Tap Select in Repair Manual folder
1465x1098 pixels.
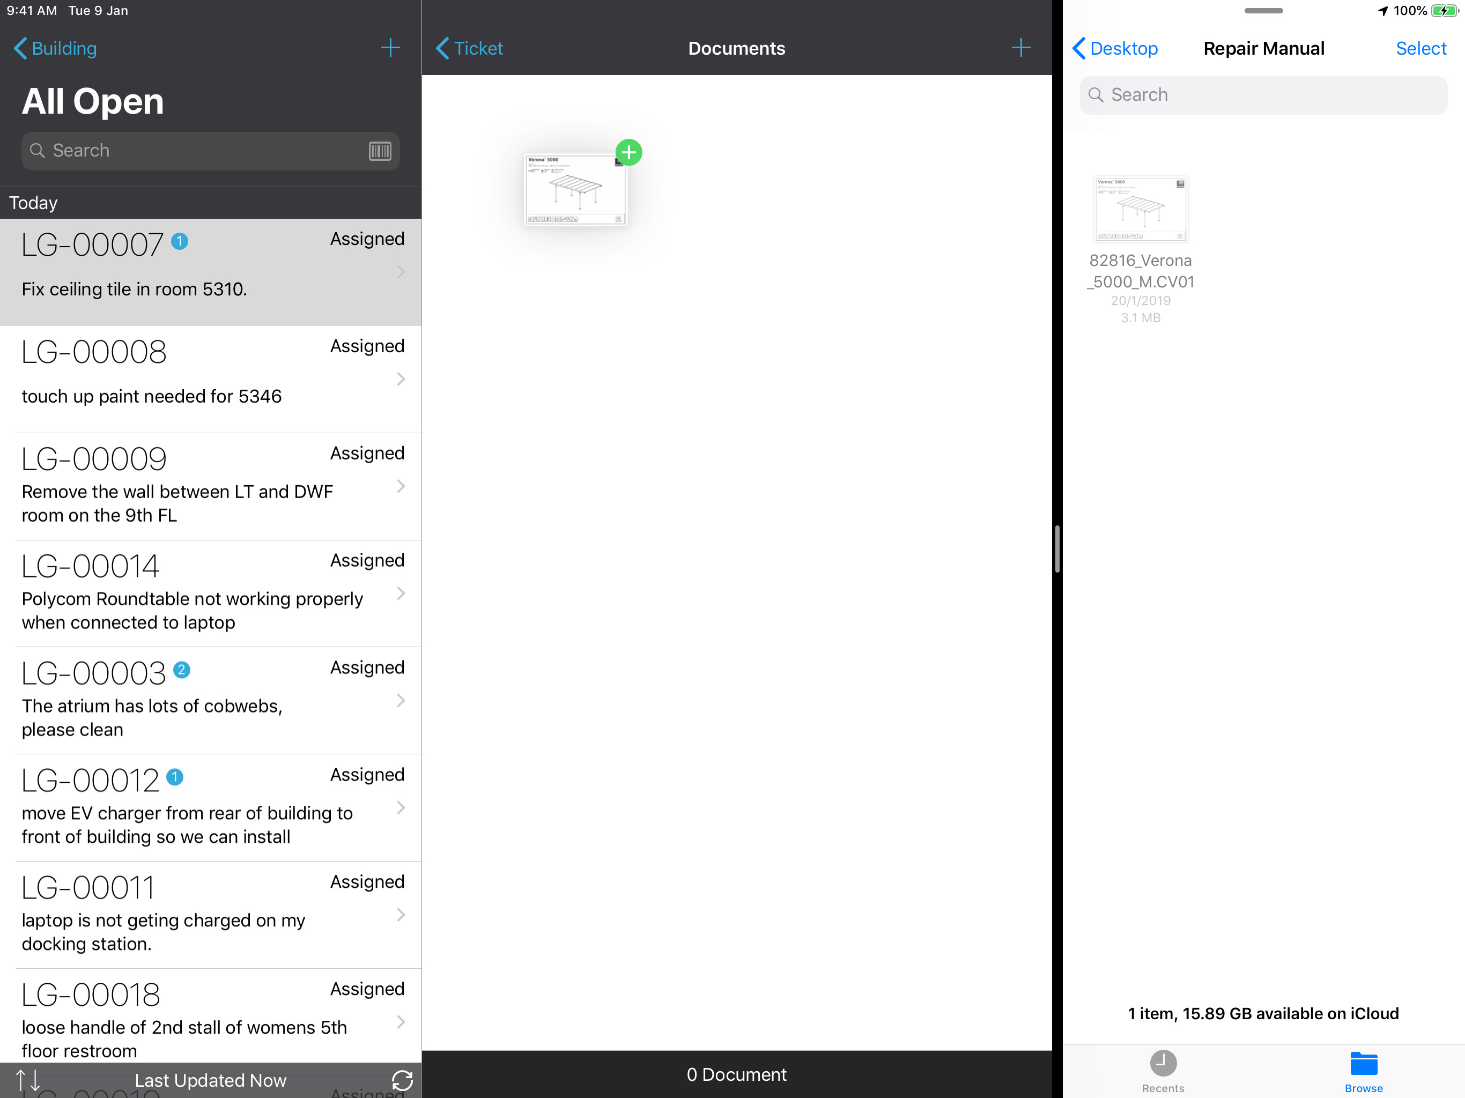tap(1420, 48)
